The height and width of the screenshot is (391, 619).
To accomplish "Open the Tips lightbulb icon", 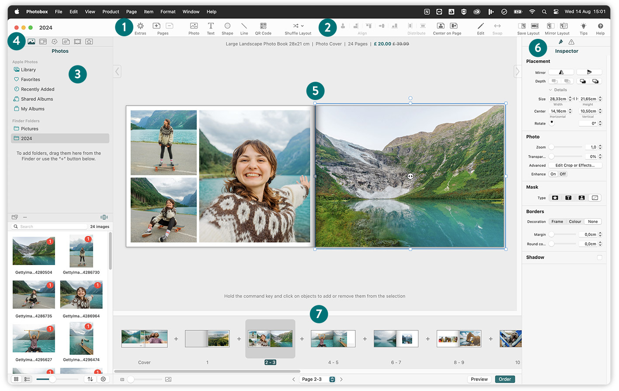I will [x=583, y=26].
